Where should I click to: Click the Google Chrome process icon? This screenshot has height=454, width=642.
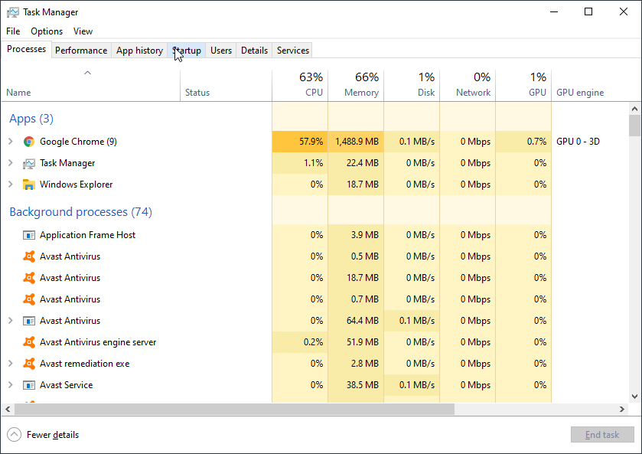pos(29,142)
